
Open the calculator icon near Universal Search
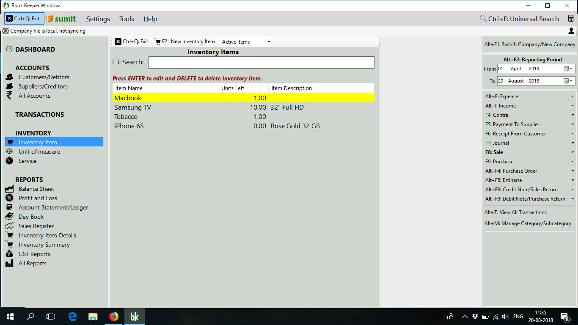point(571,19)
